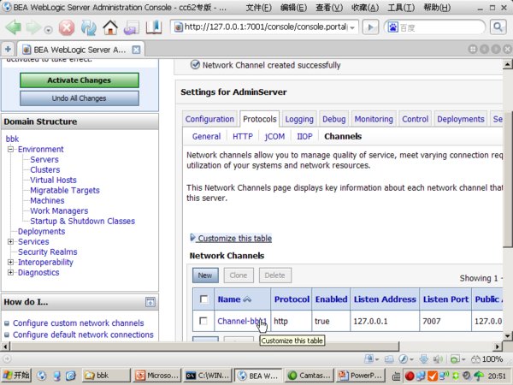Click the magnifier search button
513x385 pixels.
[498, 27]
